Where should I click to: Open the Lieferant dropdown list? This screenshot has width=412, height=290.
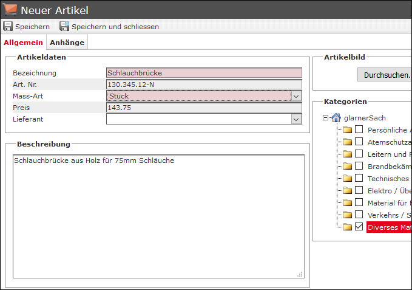296,120
